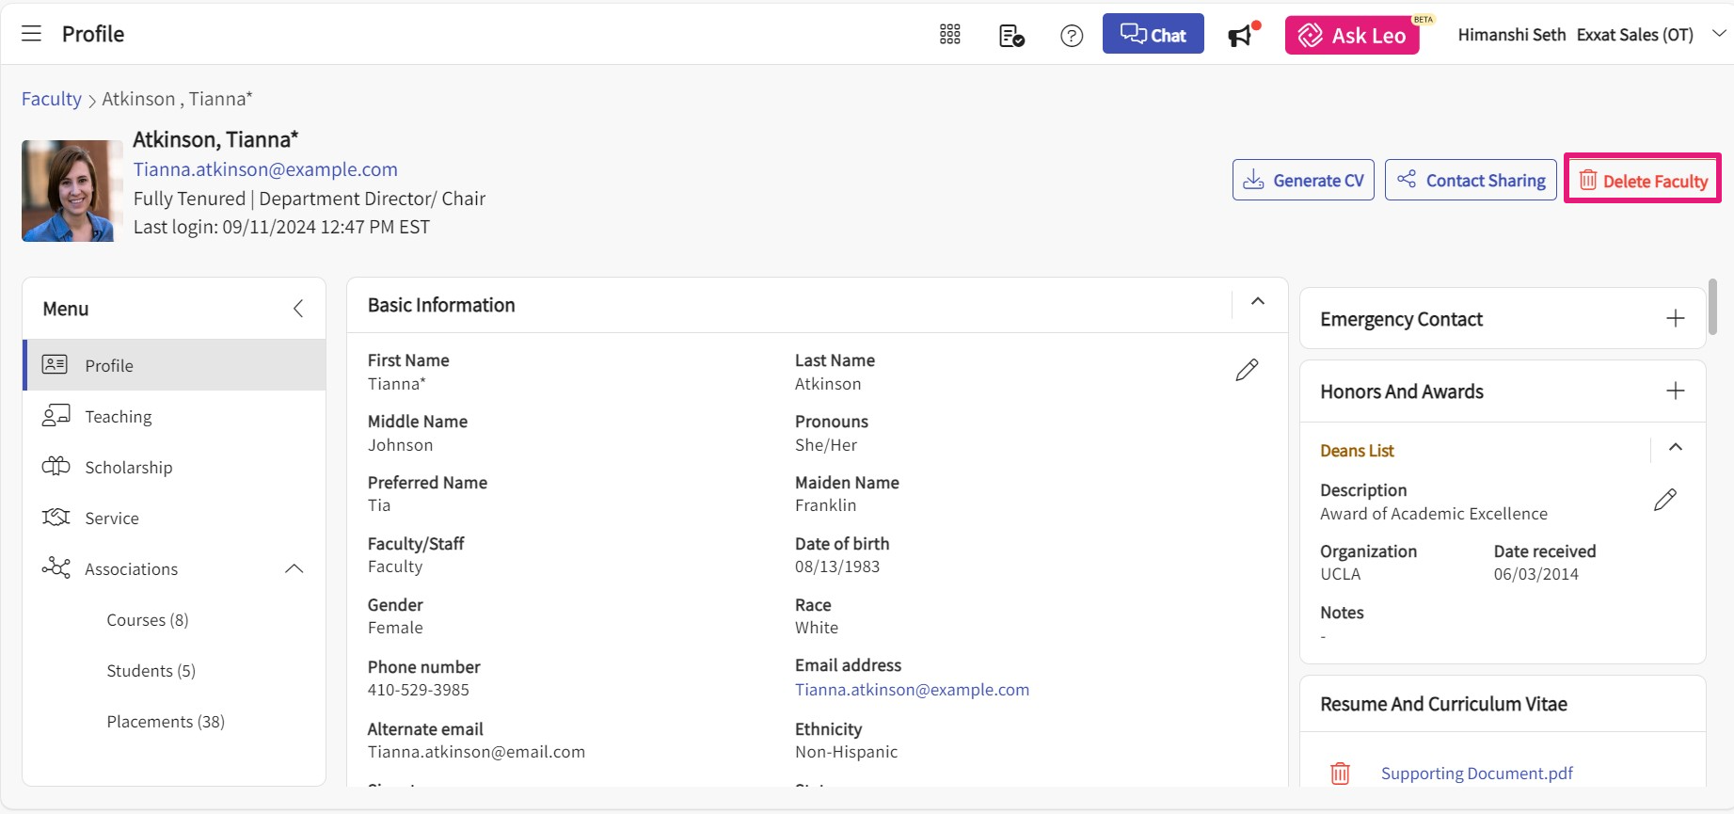Screen dimensions: 1734x814
Task: Collapse the Deans List award details
Action: [x=1675, y=448]
